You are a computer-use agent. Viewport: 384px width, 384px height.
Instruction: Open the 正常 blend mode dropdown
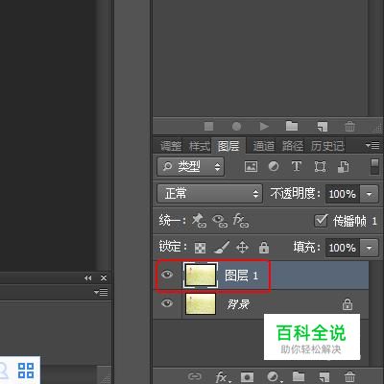tap(209, 193)
